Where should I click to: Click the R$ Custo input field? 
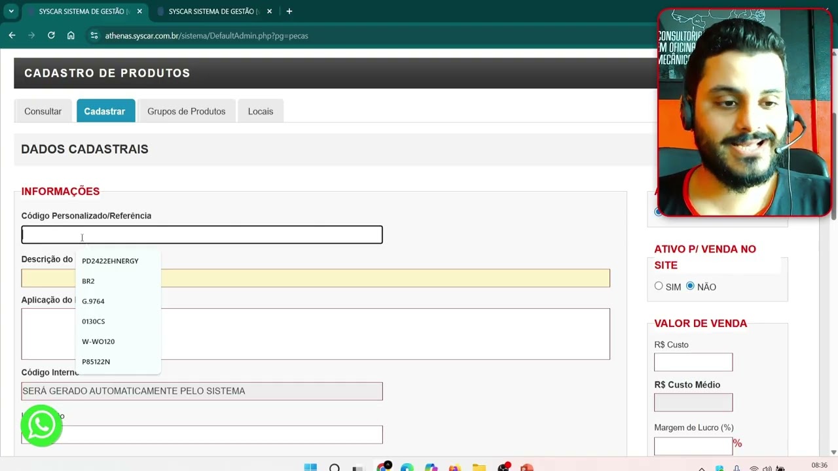693,362
